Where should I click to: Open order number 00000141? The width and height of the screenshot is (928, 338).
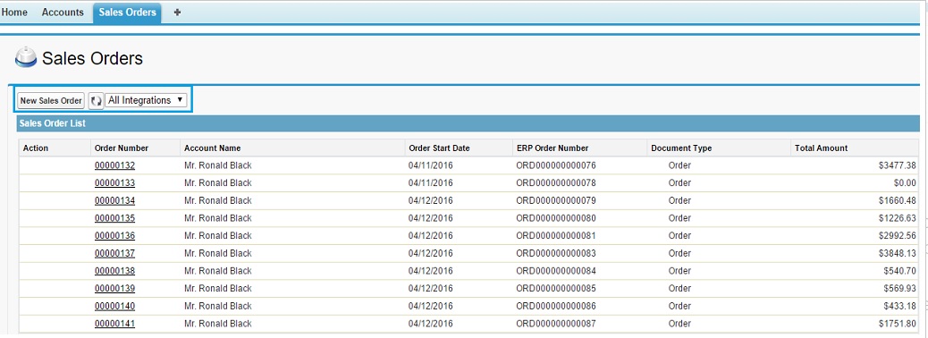pos(114,324)
